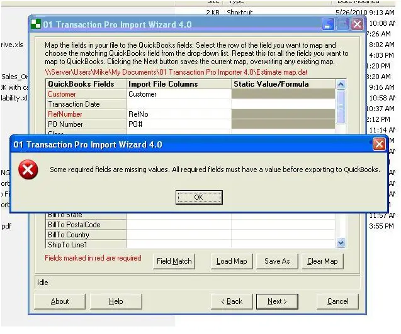The image size is (401, 334).
Task: Select the BillTo PostalCode field row
Action: 86,225
